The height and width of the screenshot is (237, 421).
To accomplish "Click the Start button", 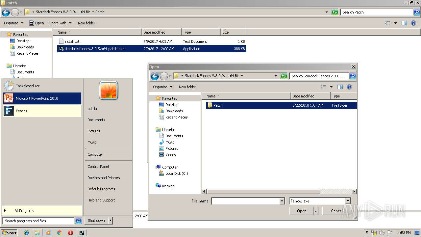I will pos(9,233).
